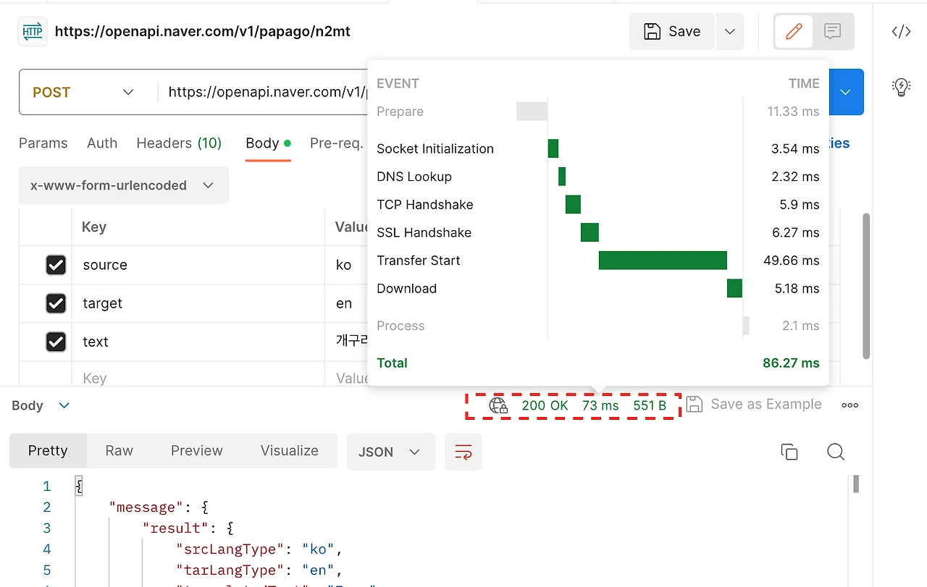Open the Save options dropdown arrow
This screenshot has width=927, height=587.
click(730, 32)
